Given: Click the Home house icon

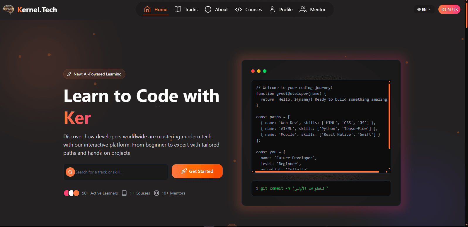Looking at the screenshot, I should 147,9.
